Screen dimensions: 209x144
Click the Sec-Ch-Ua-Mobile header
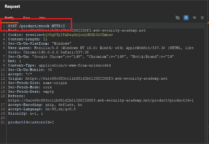click(x=30, y=70)
